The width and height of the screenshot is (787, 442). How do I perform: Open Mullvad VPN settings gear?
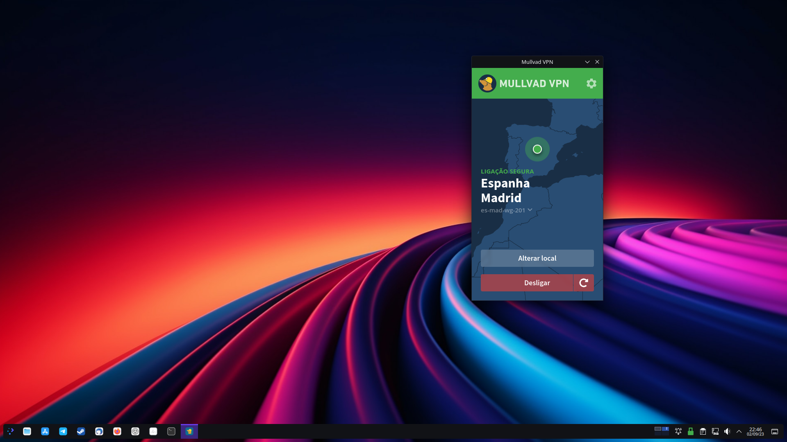click(x=591, y=83)
